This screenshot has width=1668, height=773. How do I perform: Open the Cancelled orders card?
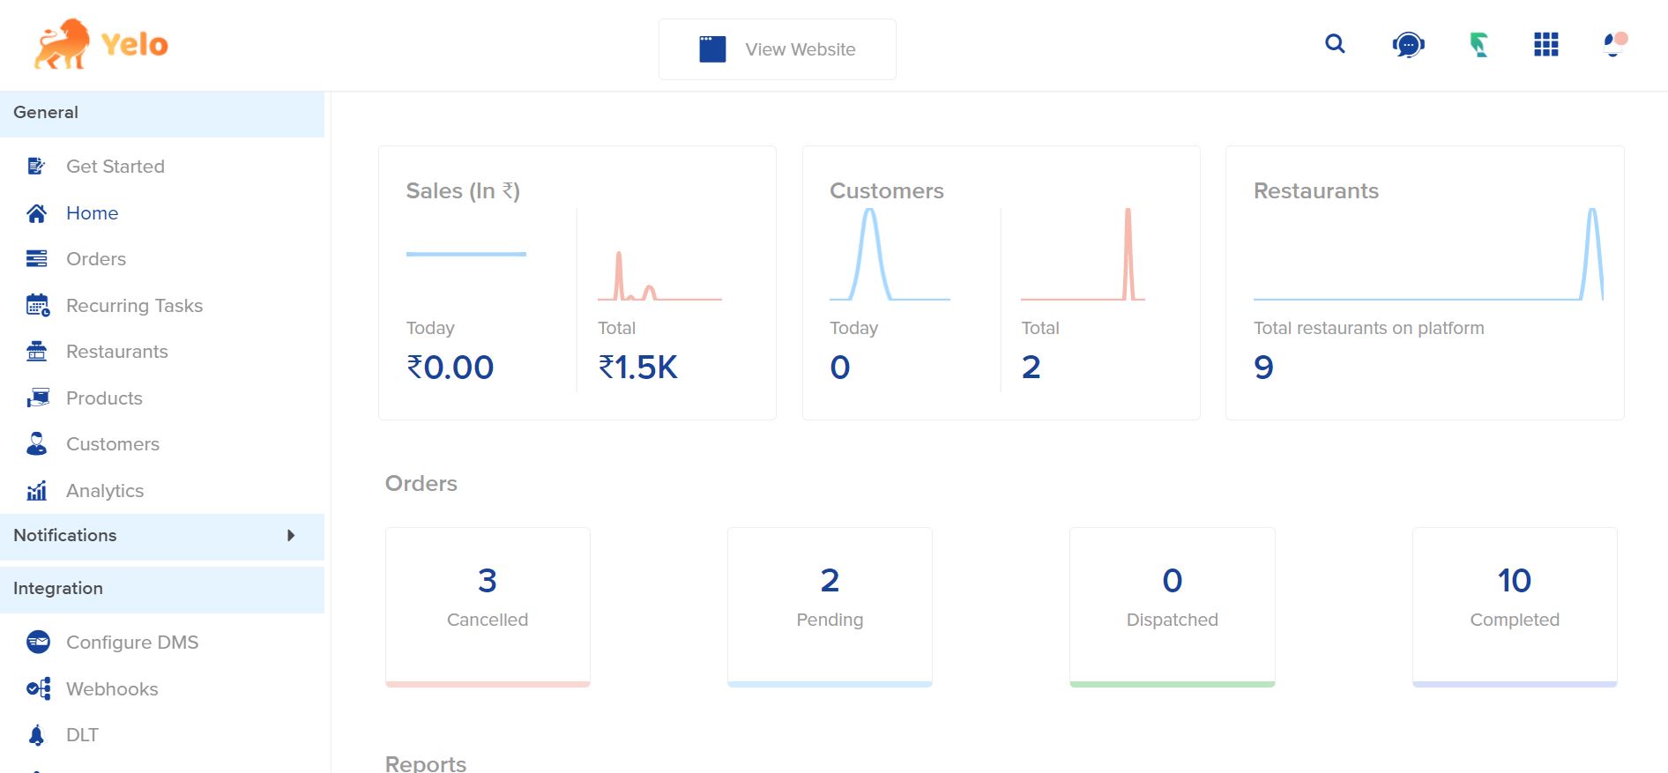488,606
